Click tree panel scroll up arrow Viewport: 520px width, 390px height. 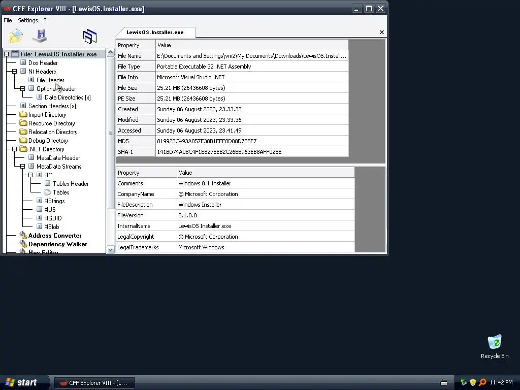(111, 52)
